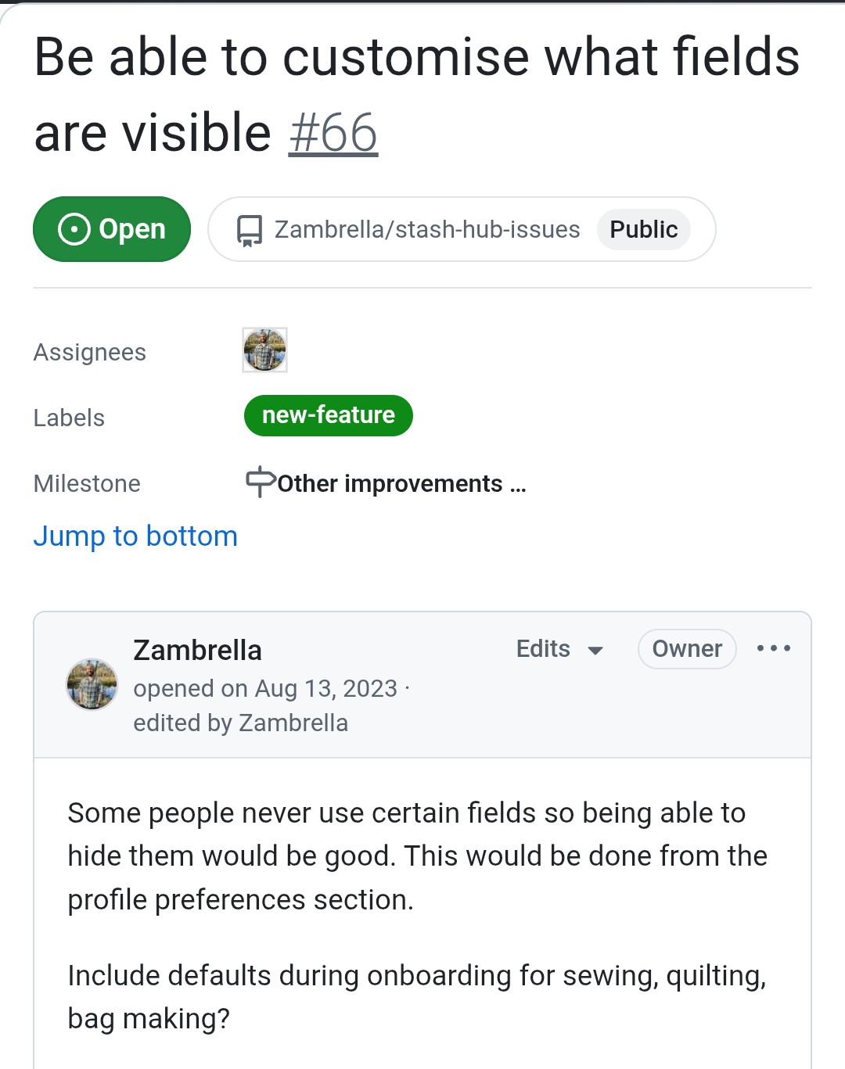Screen dimensions: 845x1069
Task: Click the open issue circle icon
Action: (x=74, y=229)
